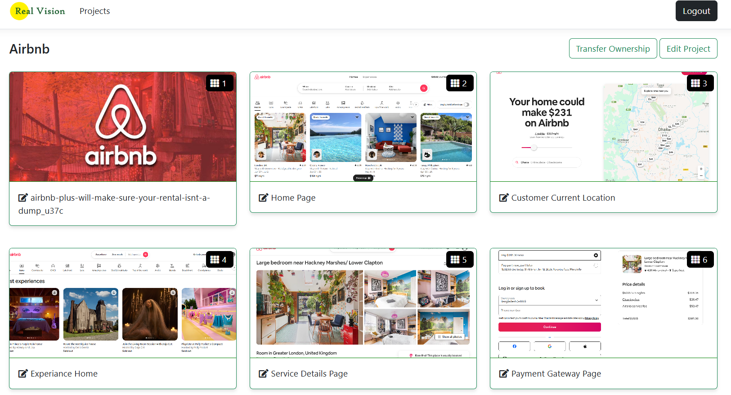Viewport: 731px width, 395px height.
Task: Click edit icon beside Payment Gateway Page
Action: tap(504, 373)
